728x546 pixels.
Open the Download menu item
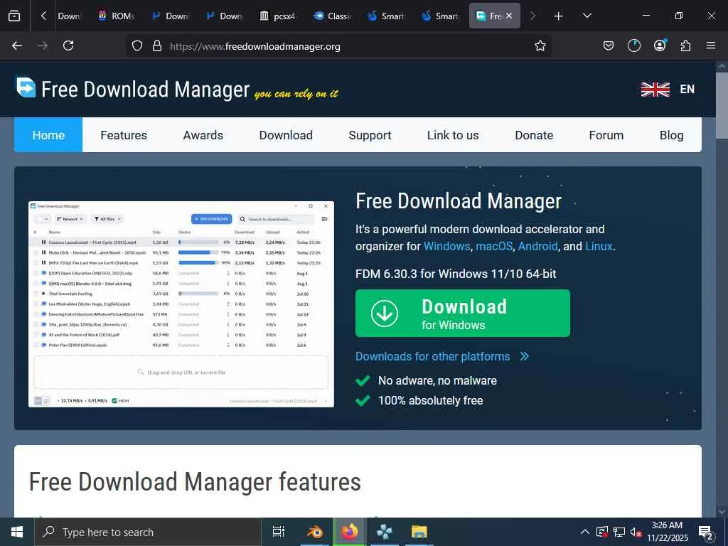[286, 135]
